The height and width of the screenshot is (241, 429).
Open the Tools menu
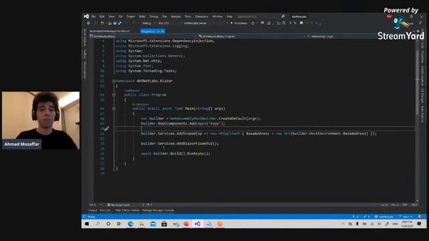point(188,17)
